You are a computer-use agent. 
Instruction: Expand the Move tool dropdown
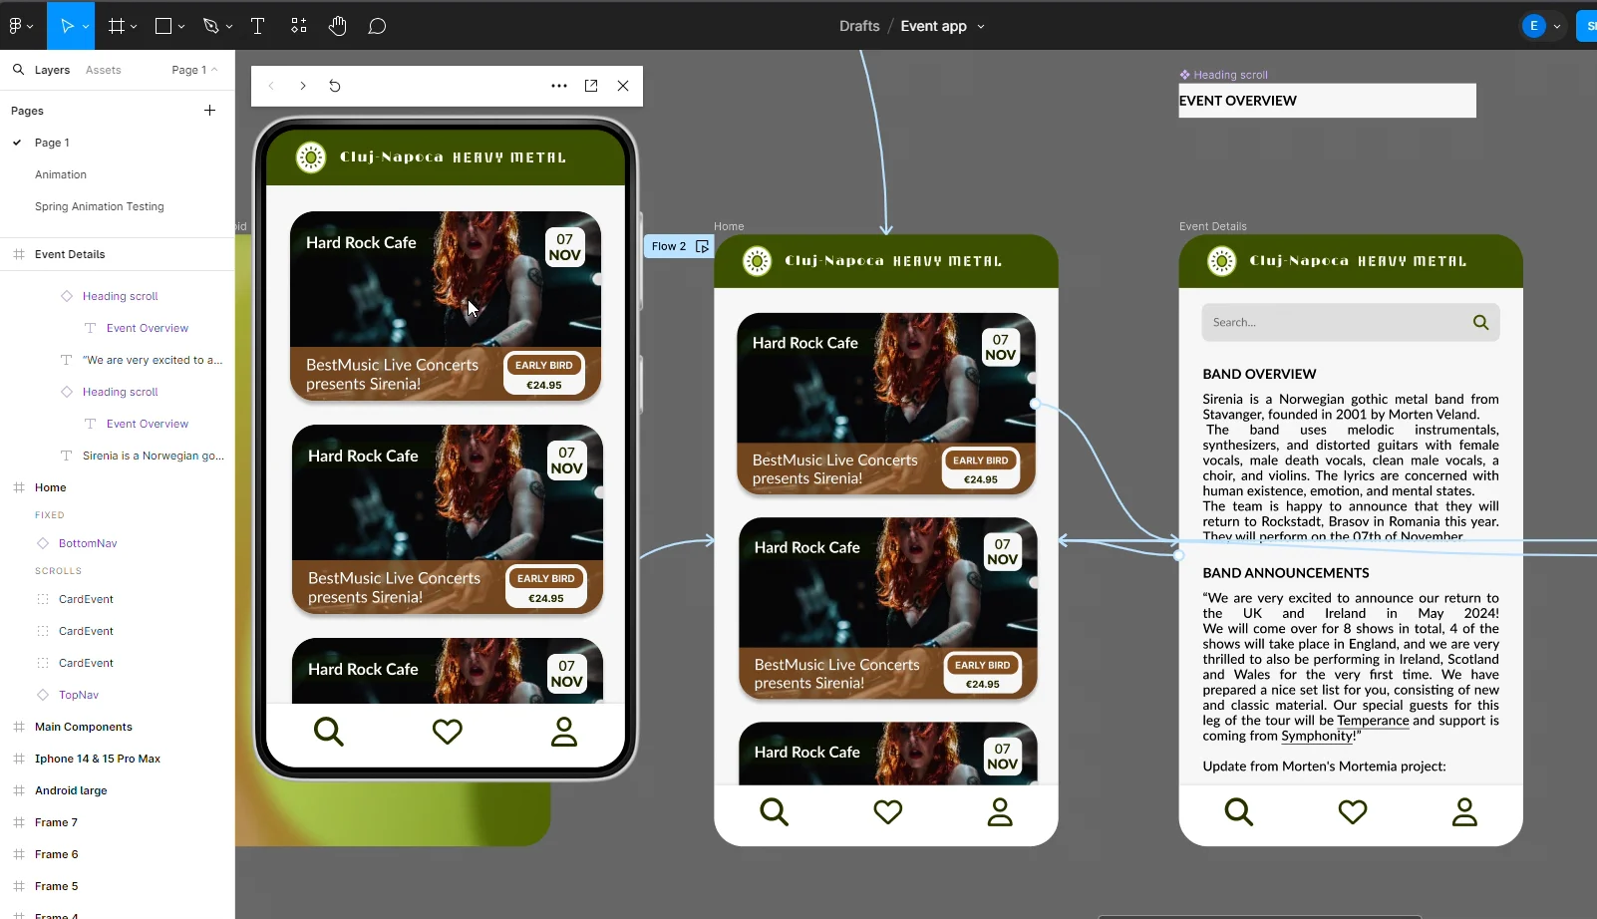coord(84,26)
